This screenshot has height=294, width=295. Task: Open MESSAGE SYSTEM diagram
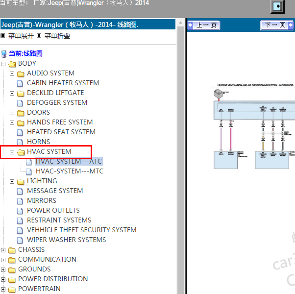point(55,191)
